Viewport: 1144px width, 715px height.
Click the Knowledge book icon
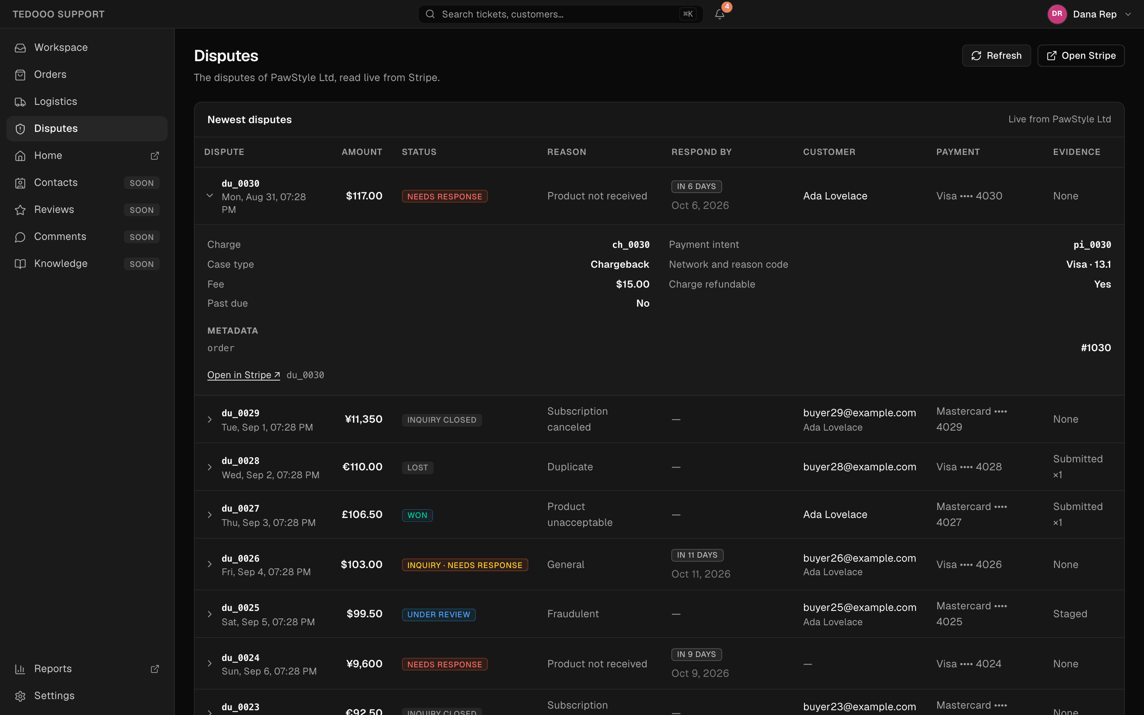(20, 263)
